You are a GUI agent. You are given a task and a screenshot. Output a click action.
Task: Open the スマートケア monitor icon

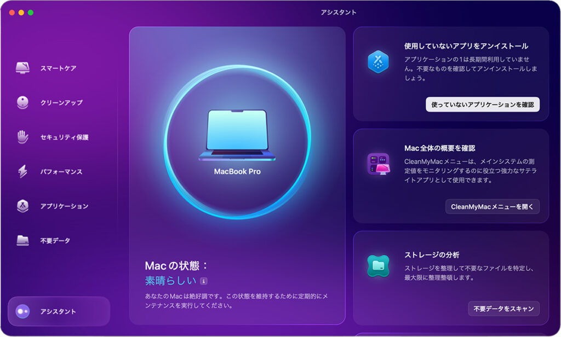point(22,68)
